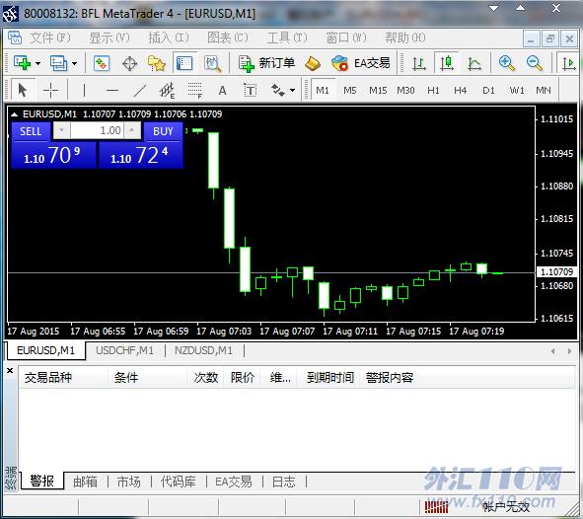The height and width of the screenshot is (519, 583).
Task: Open the 显示 menu
Action: [109, 37]
